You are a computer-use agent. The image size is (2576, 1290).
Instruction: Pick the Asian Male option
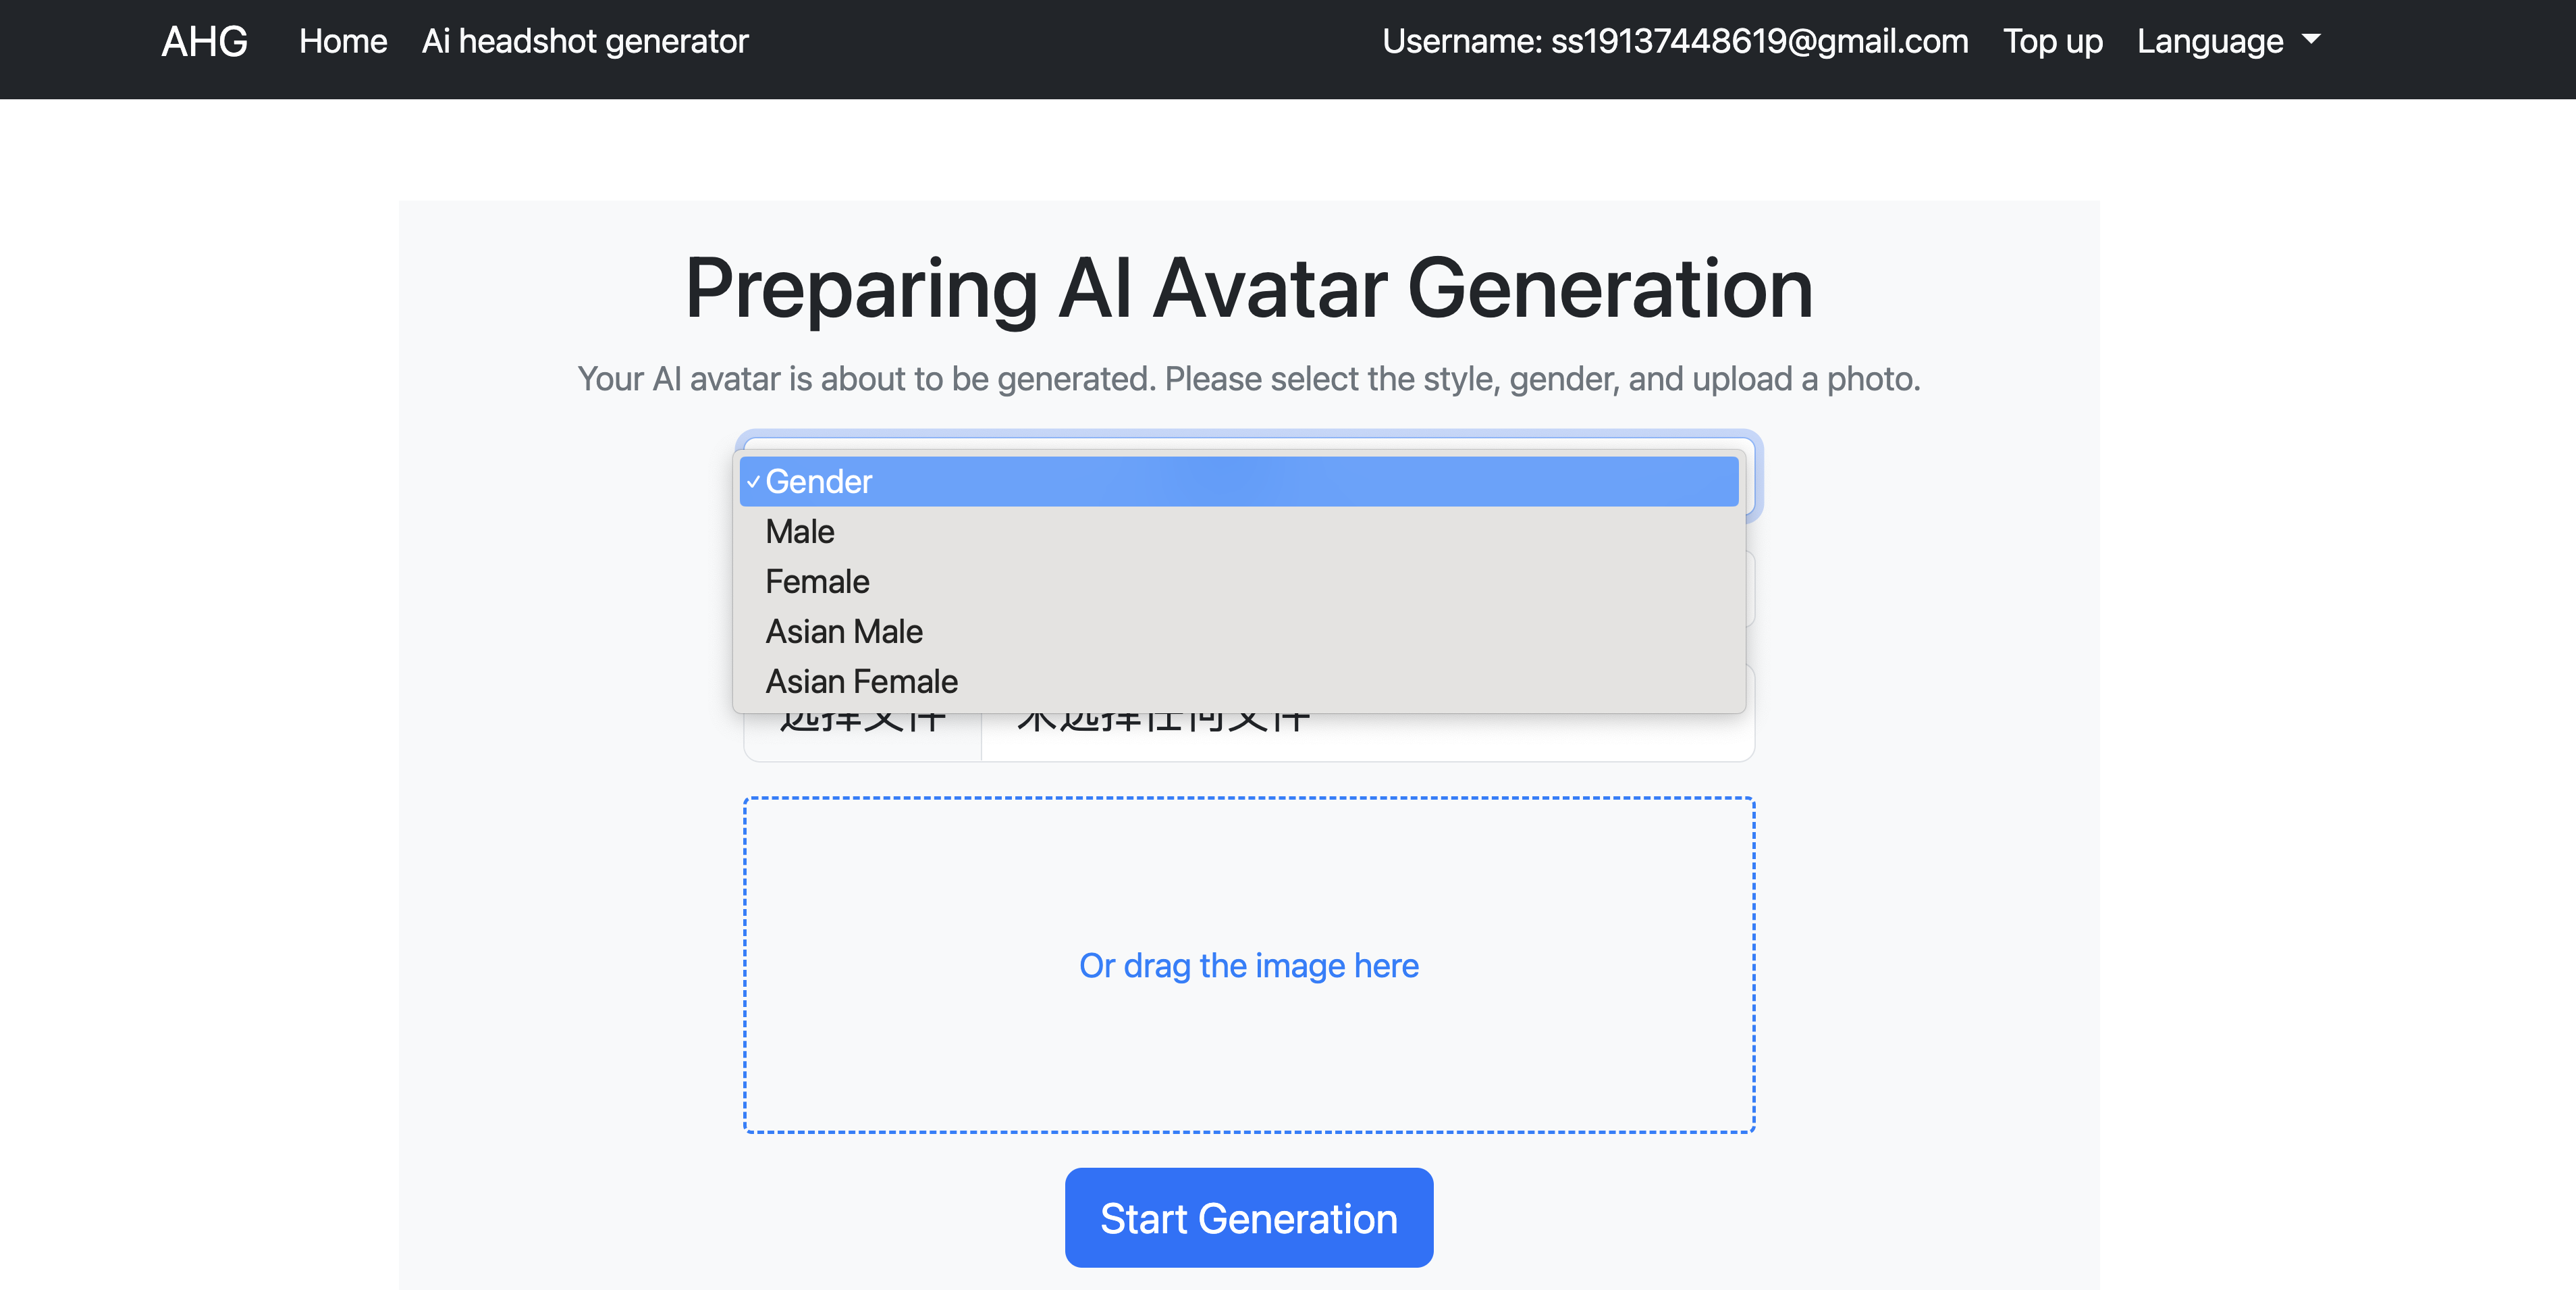(x=844, y=631)
